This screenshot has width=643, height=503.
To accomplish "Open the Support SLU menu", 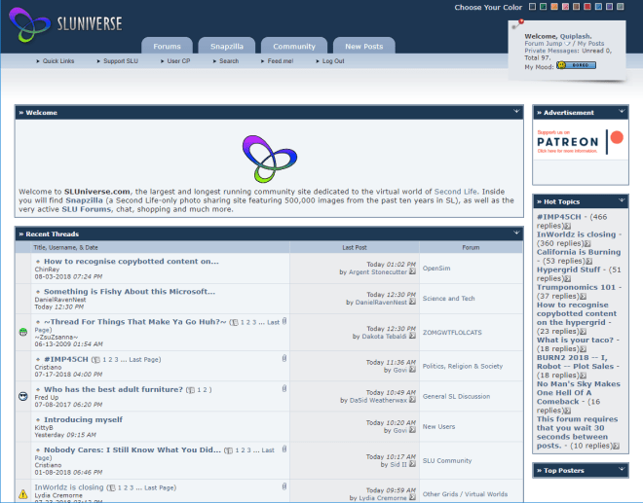I will pyautogui.click(x=121, y=61).
